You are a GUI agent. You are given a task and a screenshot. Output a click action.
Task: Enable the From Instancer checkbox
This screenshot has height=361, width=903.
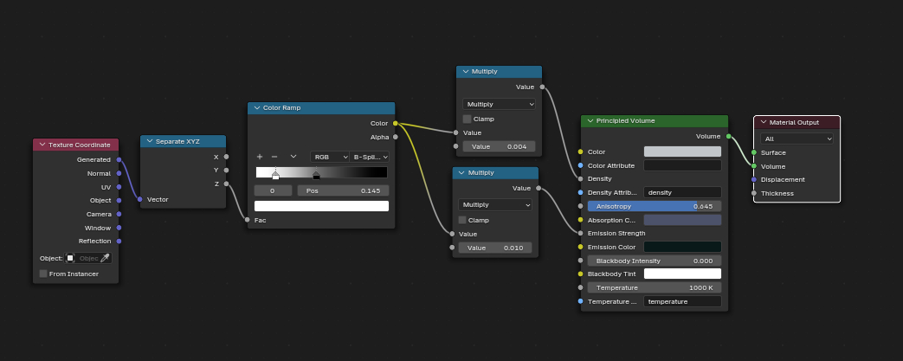coord(43,274)
